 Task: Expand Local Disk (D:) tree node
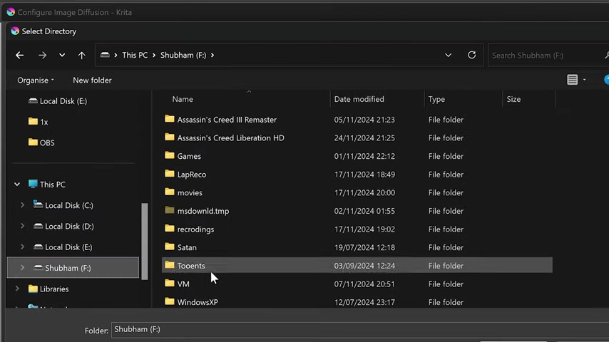click(x=22, y=226)
